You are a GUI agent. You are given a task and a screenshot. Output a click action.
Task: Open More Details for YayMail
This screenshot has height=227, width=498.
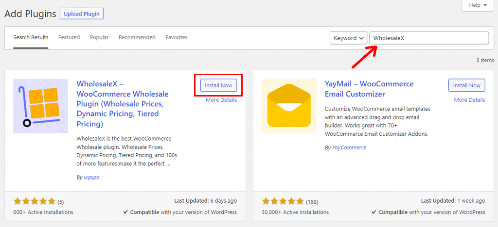469,100
